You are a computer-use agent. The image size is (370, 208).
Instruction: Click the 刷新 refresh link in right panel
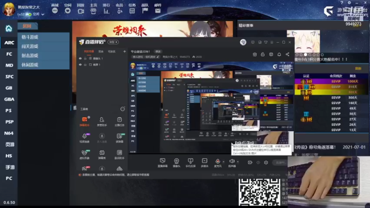pyautogui.click(x=358, y=68)
